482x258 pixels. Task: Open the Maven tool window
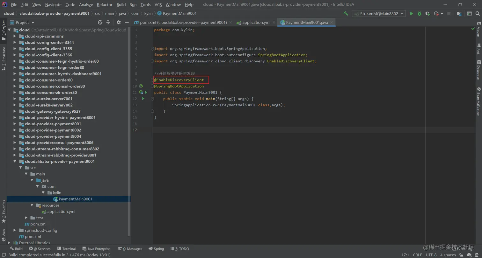point(478,30)
